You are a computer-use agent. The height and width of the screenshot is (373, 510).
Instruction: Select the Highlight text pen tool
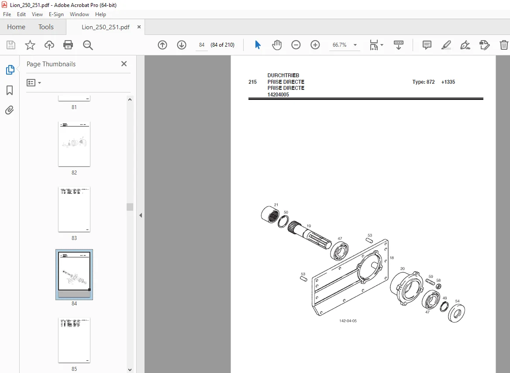pyautogui.click(x=446, y=45)
